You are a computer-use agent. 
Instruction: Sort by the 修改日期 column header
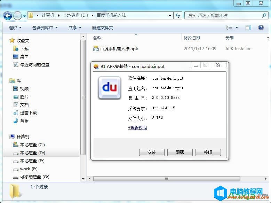(x=192, y=38)
